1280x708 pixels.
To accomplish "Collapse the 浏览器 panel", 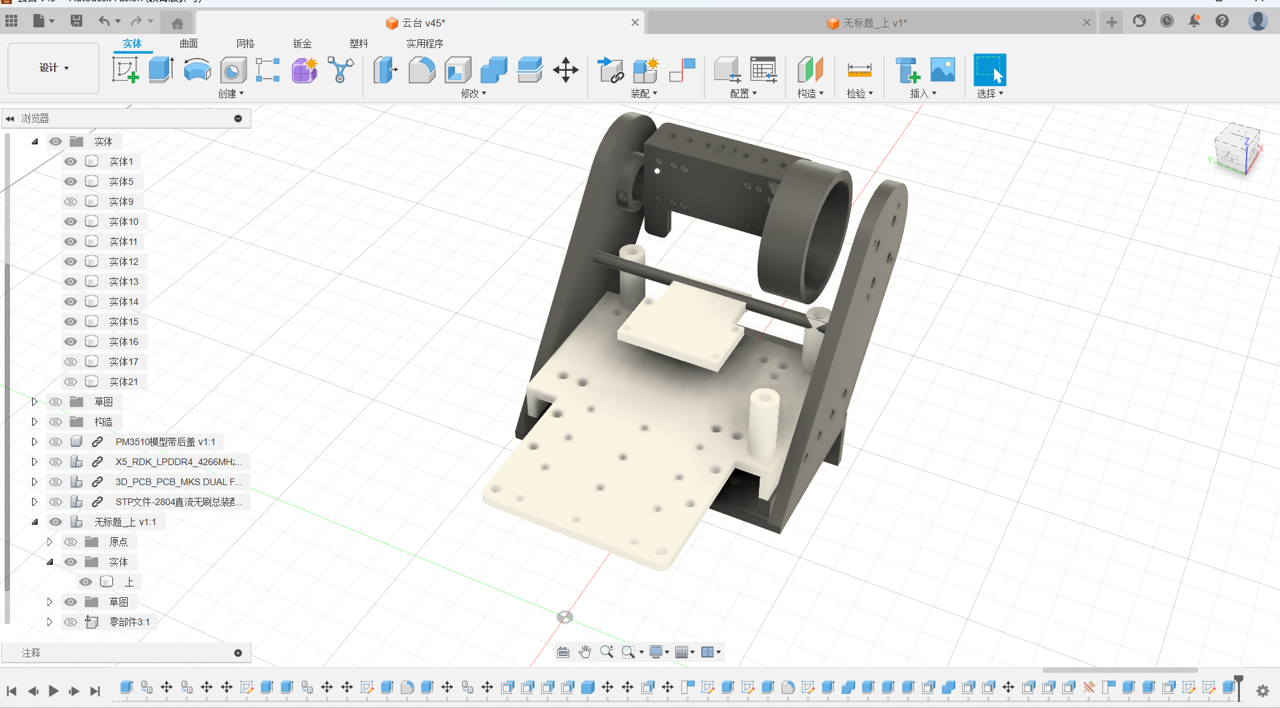I will tap(10, 119).
